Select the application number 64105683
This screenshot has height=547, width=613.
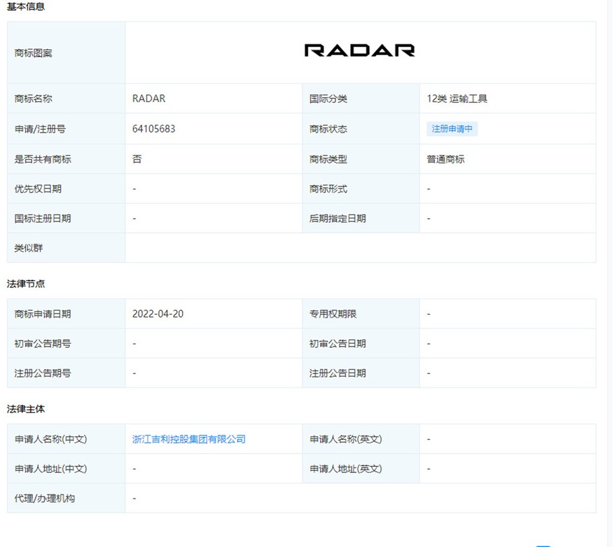click(x=154, y=129)
